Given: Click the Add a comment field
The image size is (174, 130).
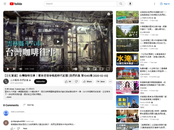Looking at the screenshot, I should [x=61, y=112].
